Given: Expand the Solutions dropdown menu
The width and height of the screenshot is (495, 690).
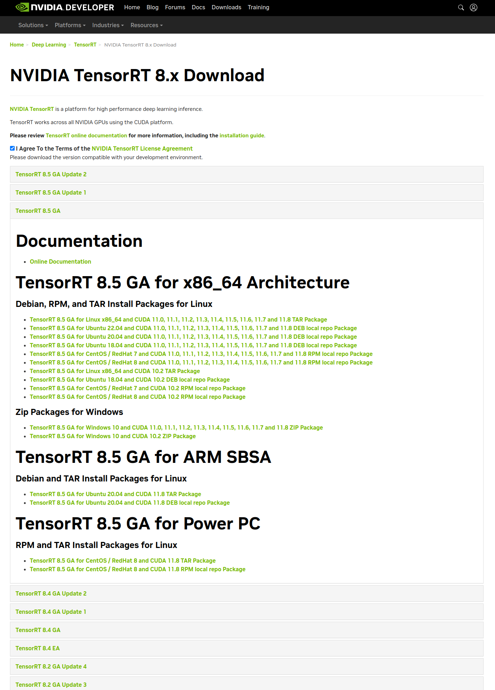Looking at the screenshot, I should (x=33, y=25).
